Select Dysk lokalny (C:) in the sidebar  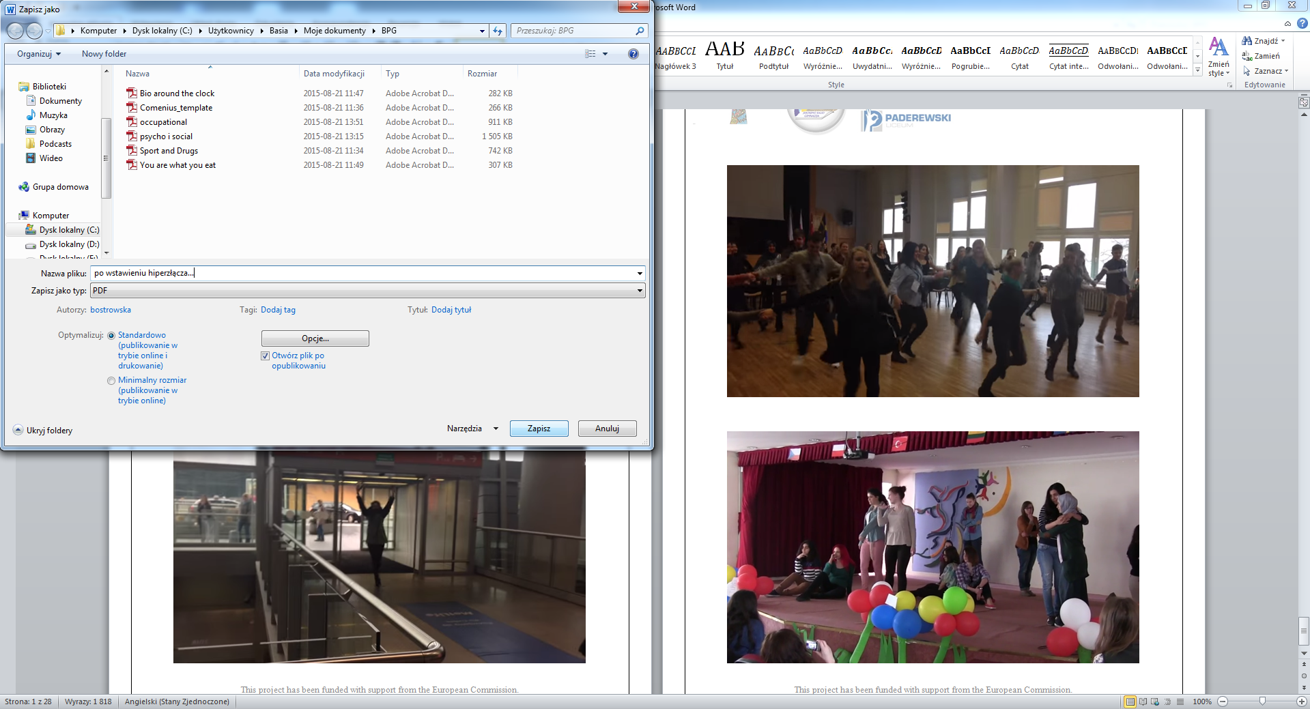(69, 230)
